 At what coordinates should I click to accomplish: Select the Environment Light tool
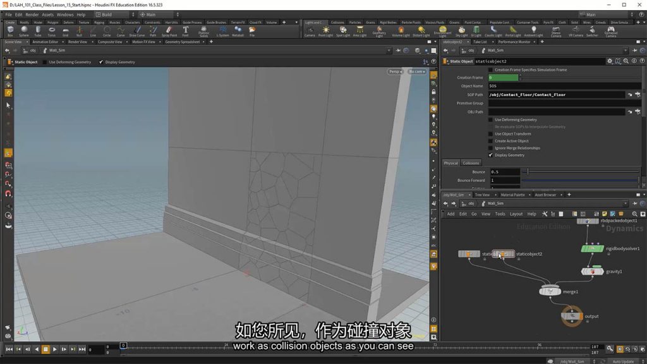tap(443, 32)
